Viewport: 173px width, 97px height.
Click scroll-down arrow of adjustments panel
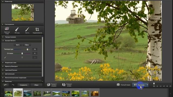(42, 81)
